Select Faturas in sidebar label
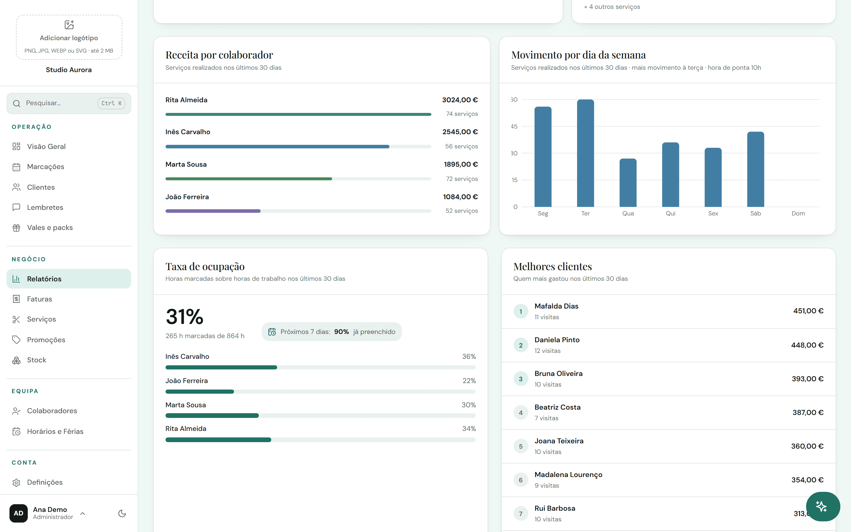The height and width of the screenshot is (532, 851). click(39, 299)
